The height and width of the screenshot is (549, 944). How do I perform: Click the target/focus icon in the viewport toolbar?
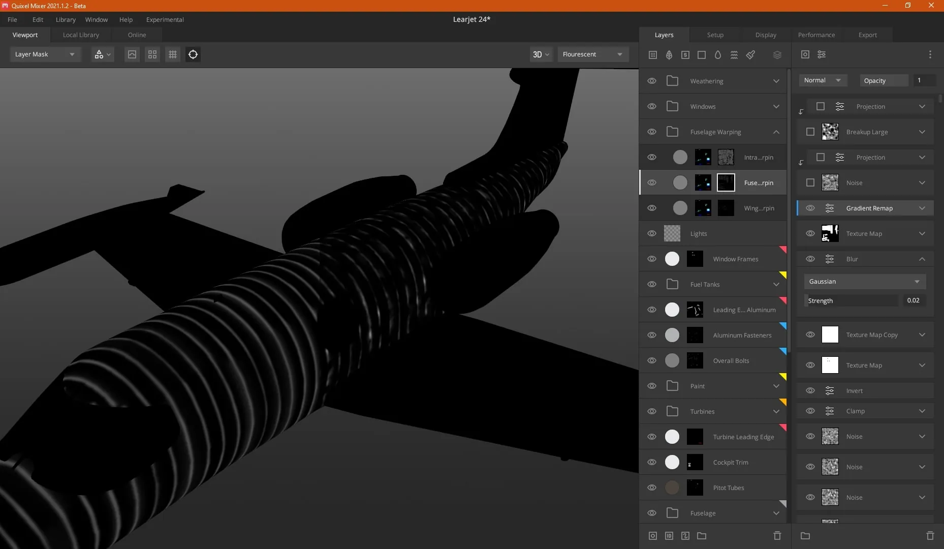tap(193, 54)
